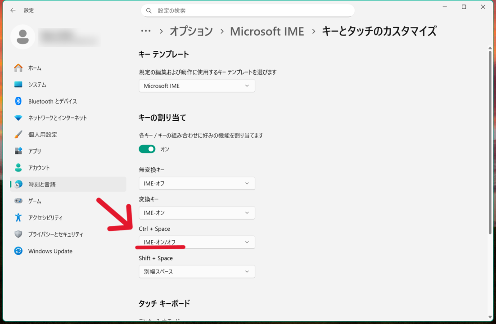Click the search magnifier icon
This screenshot has width=496, height=324.
(149, 11)
